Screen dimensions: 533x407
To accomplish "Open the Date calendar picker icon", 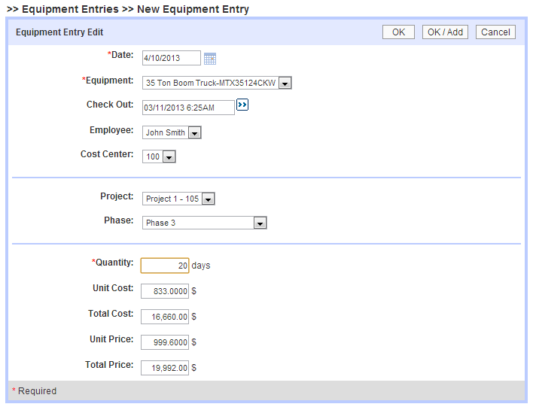I will [x=210, y=59].
